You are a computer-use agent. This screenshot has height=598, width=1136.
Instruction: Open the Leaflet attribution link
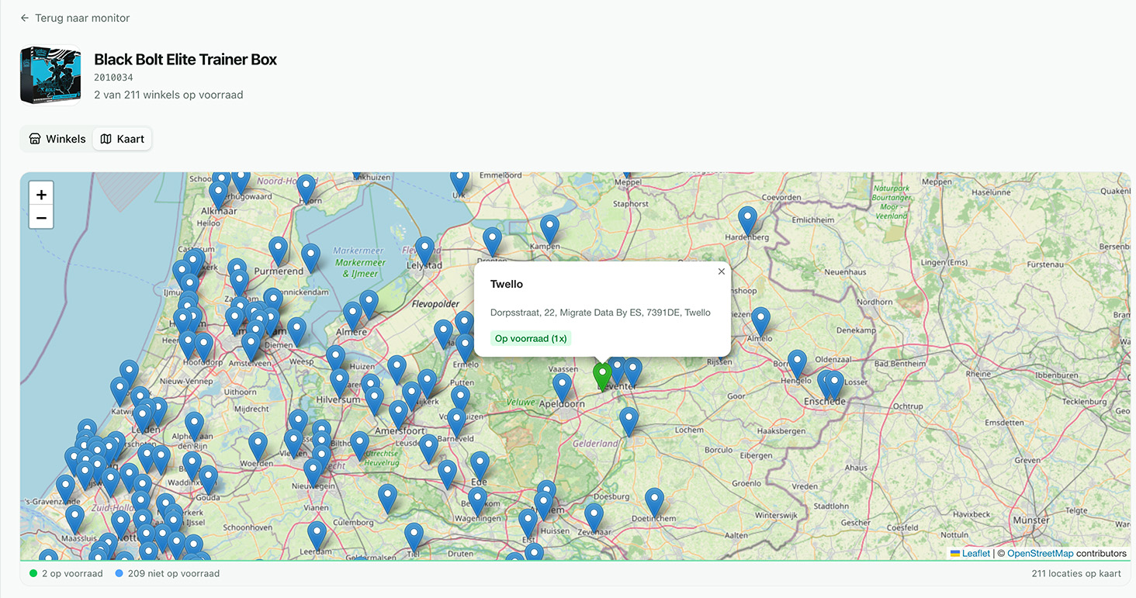(975, 553)
